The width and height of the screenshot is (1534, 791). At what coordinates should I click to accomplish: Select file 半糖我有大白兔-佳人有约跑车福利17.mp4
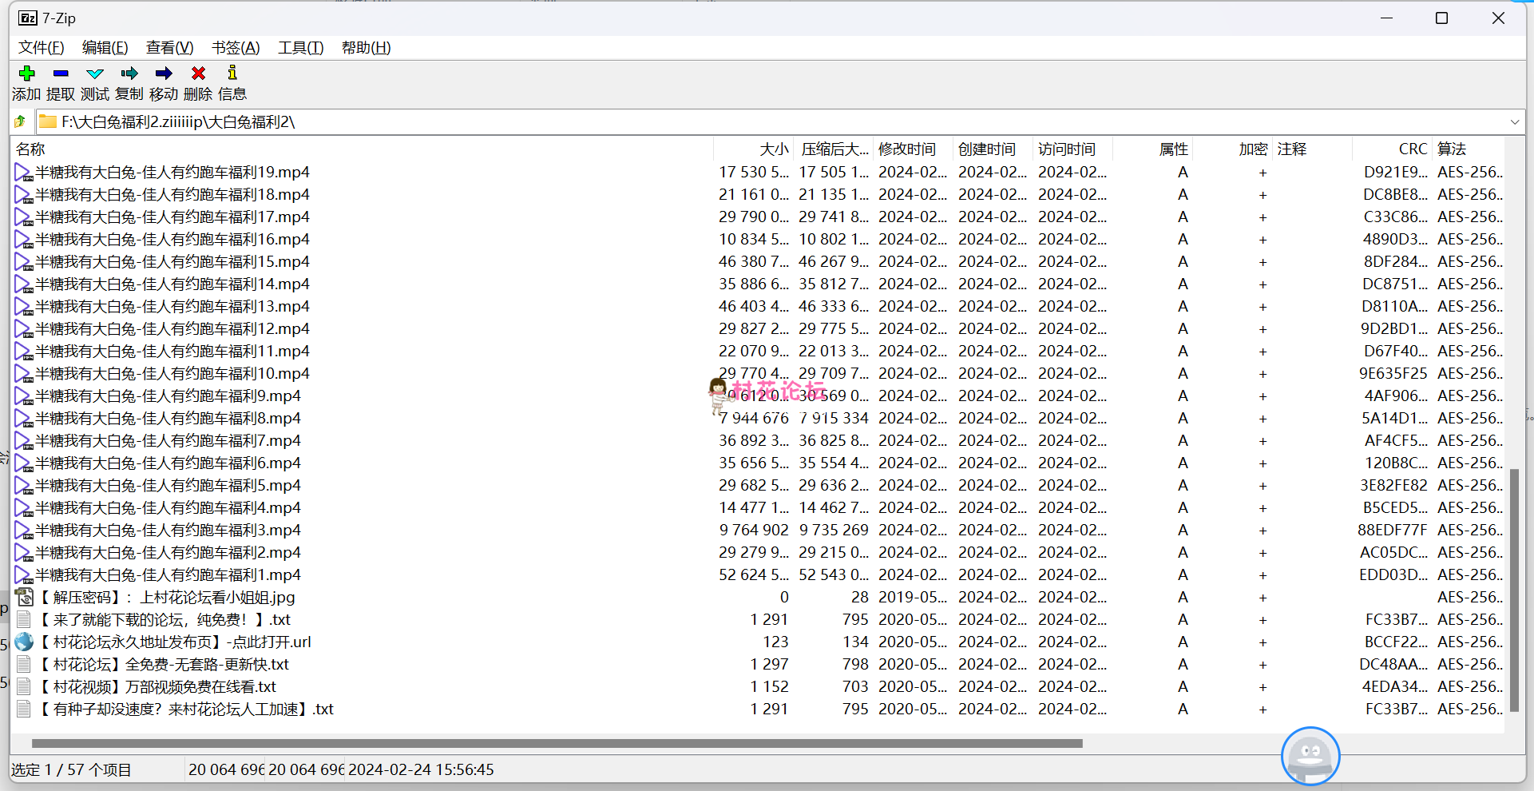(x=172, y=217)
